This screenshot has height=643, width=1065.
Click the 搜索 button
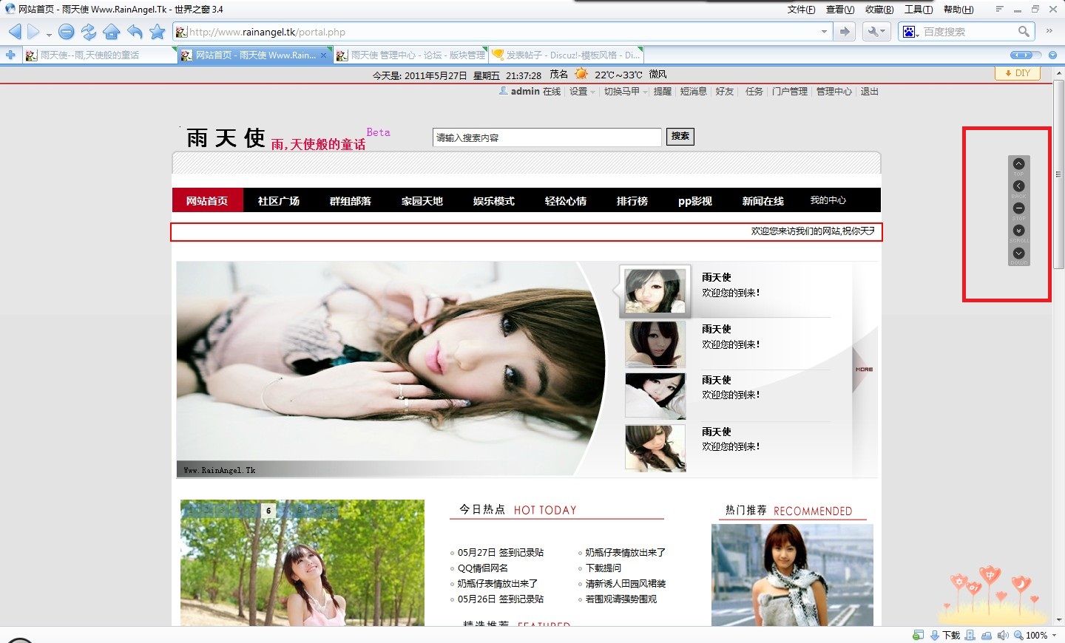click(x=680, y=136)
